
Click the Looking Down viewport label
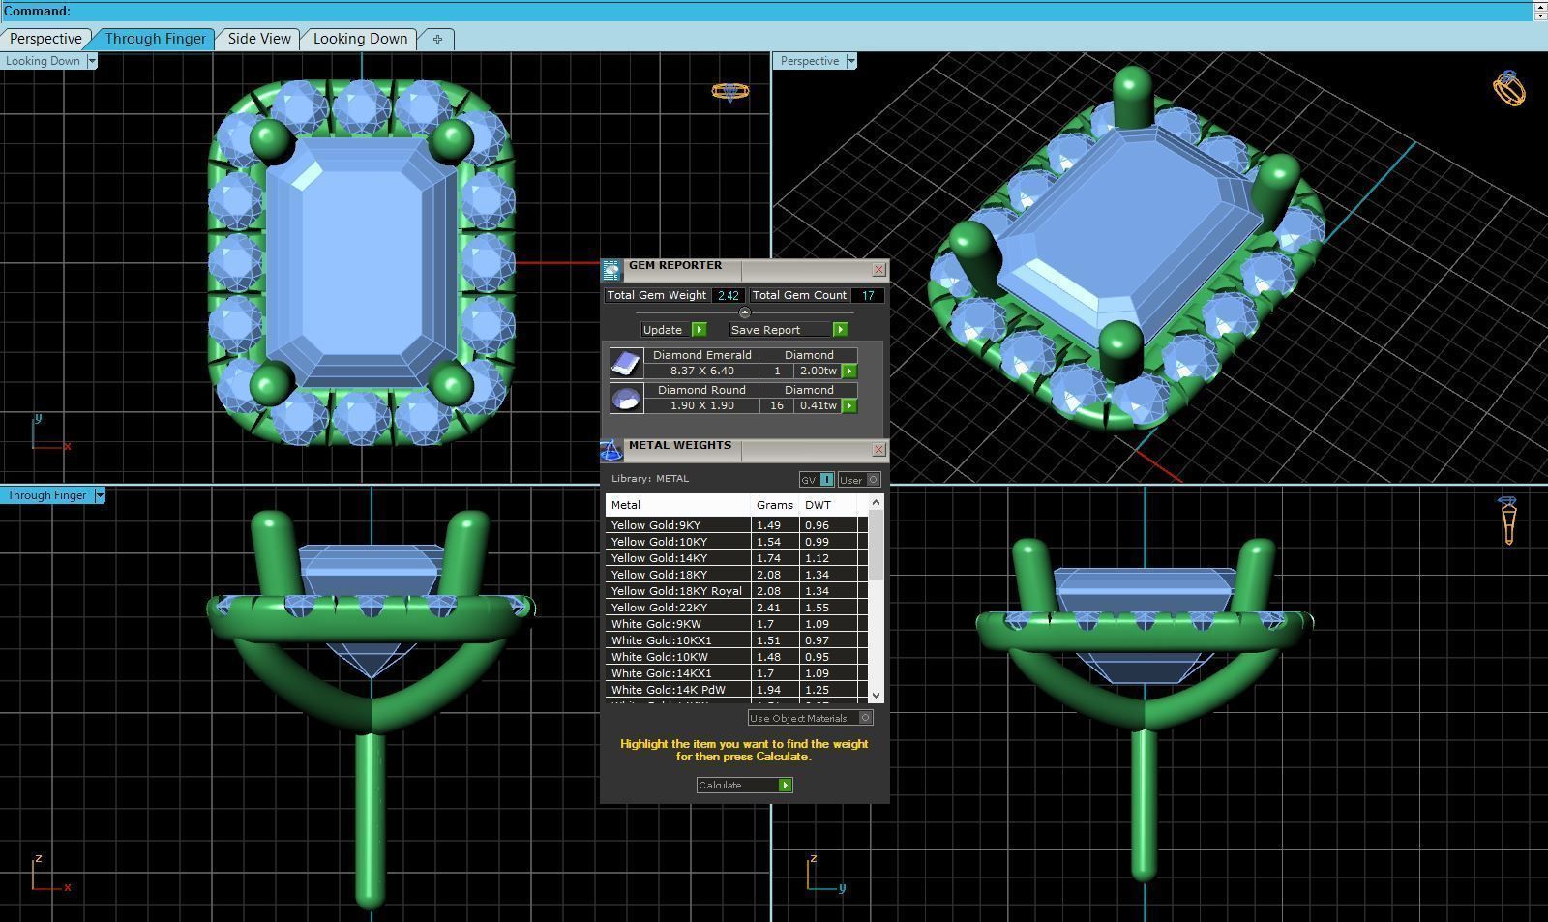tap(43, 61)
